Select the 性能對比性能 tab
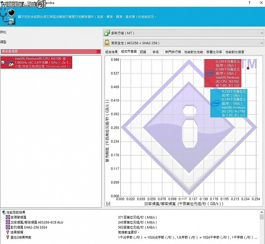265x244 pixels. pos(194,52)
